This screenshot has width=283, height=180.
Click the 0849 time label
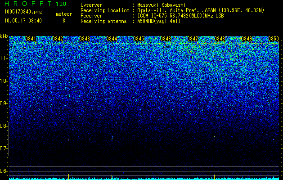point(247,39)
